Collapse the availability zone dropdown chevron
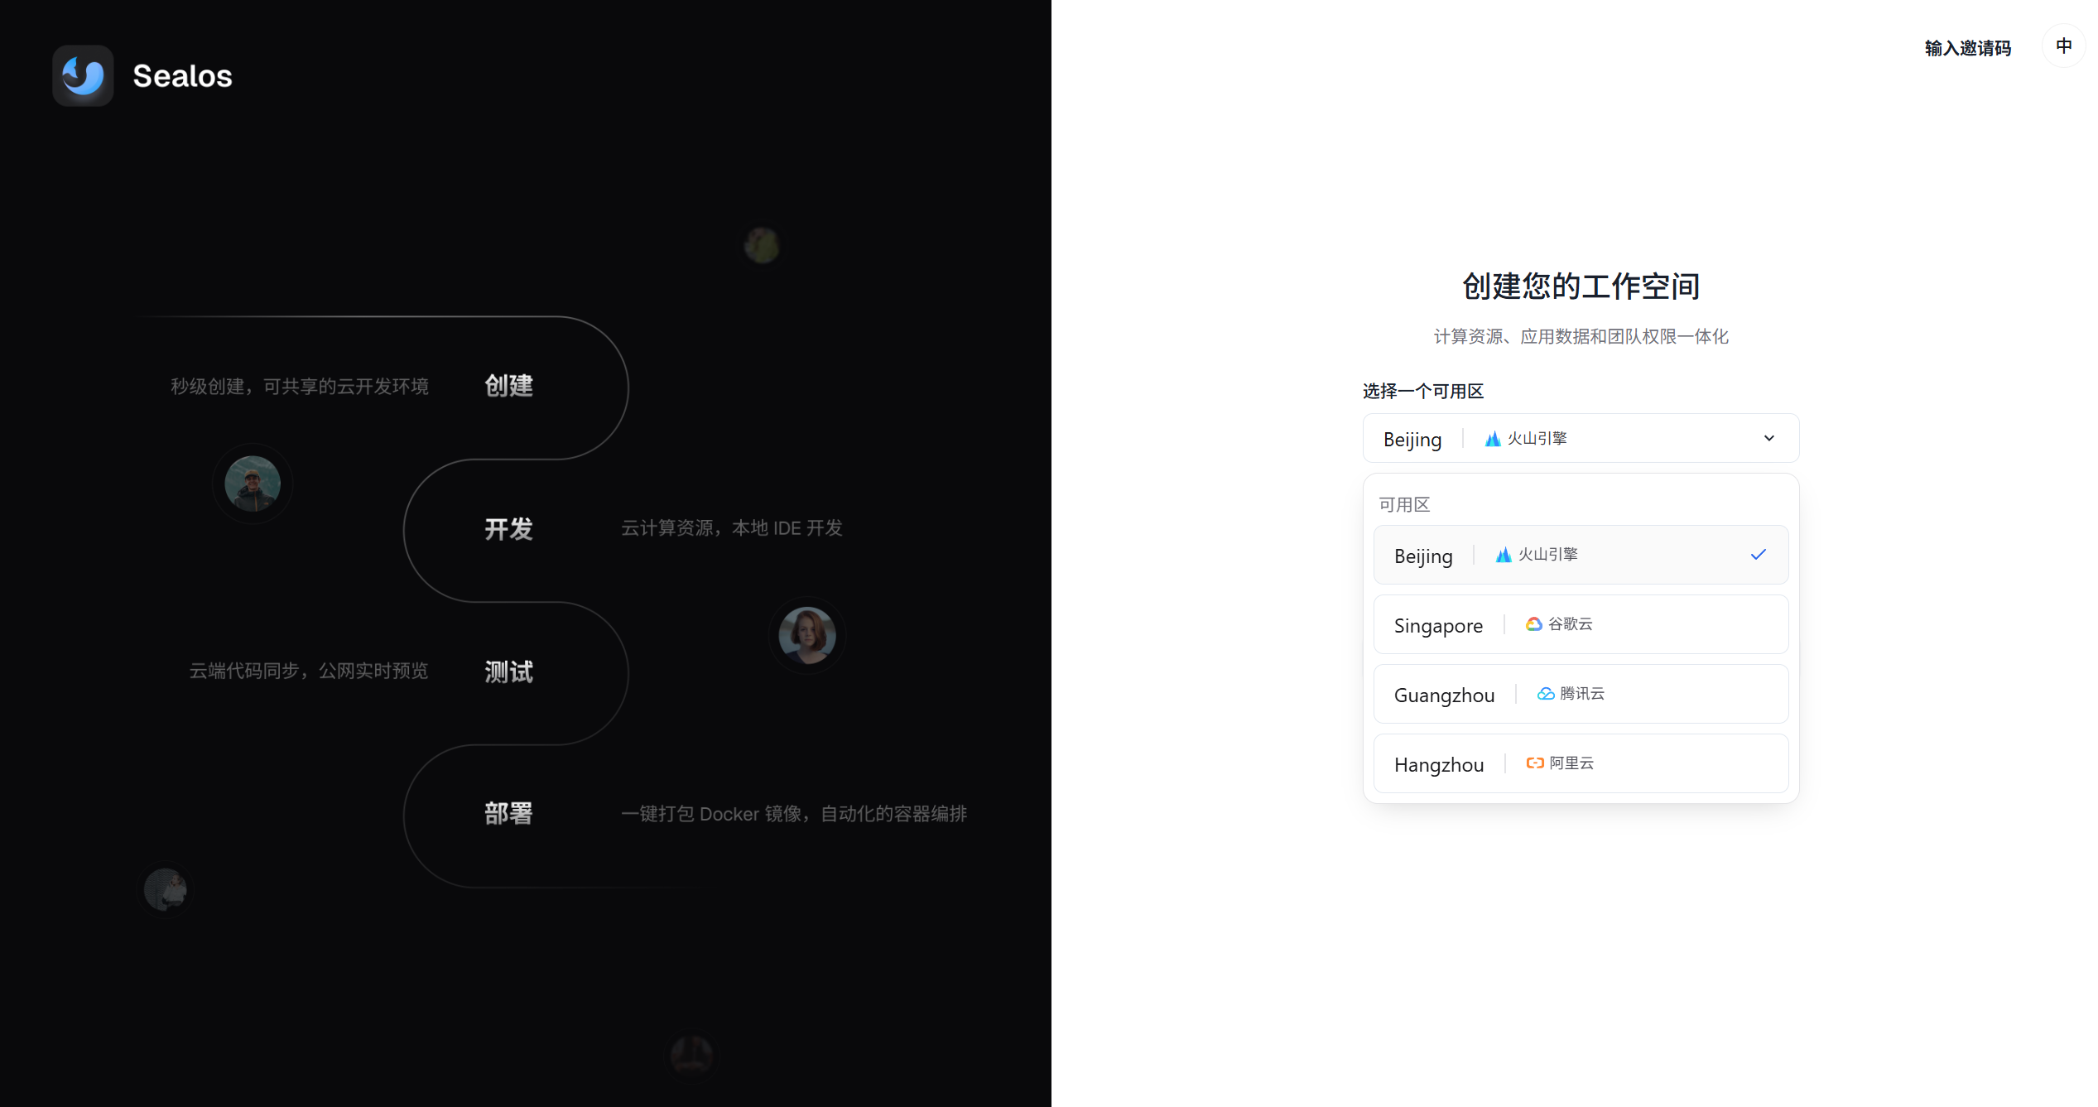Image resolution: width=2098 pixels, height=1107 pixels. click(x=1768, y=438)
